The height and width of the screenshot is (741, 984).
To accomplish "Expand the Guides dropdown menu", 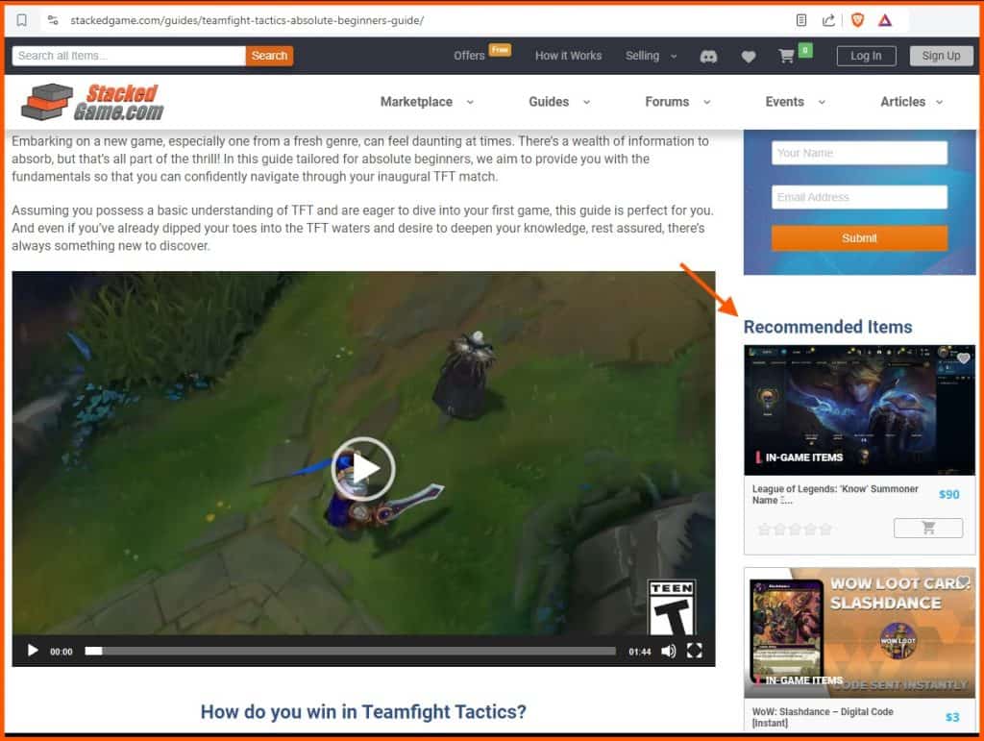I will point(558,102).
